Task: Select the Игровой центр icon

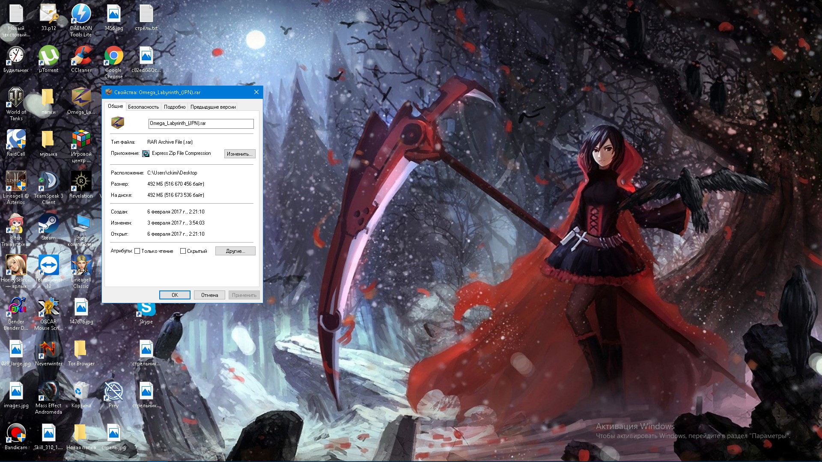Action: click(x=81, y=146)
